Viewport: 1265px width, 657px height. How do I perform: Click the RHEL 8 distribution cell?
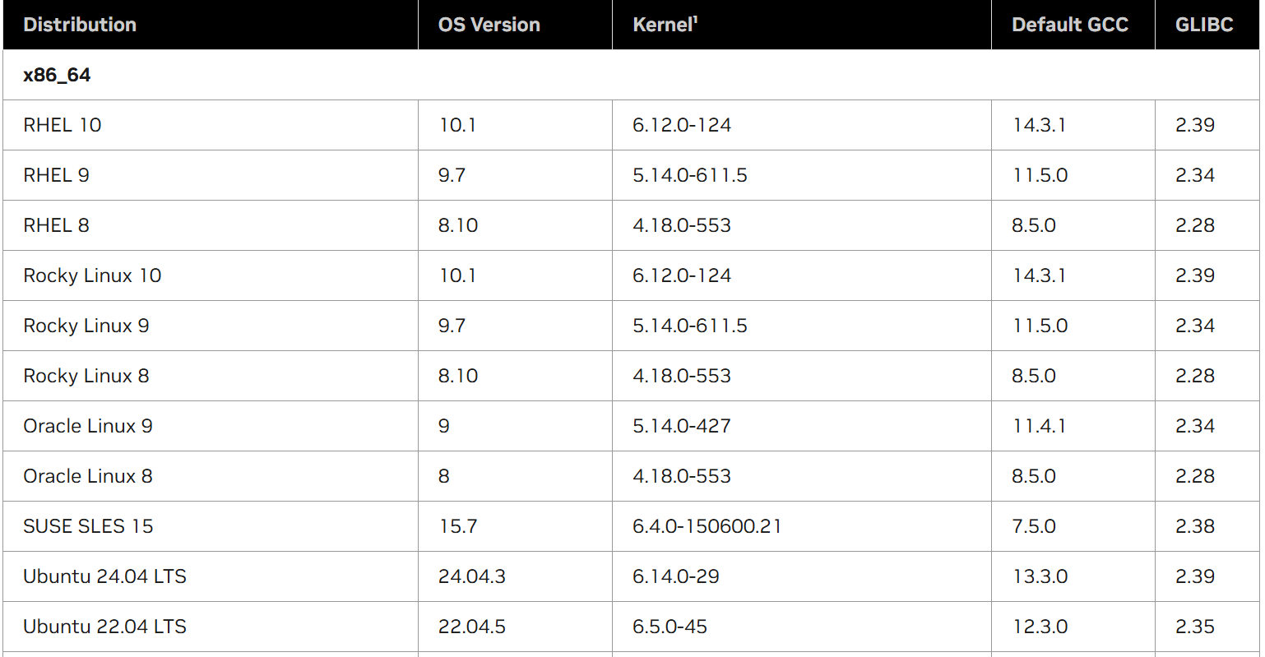pos(56,225)
